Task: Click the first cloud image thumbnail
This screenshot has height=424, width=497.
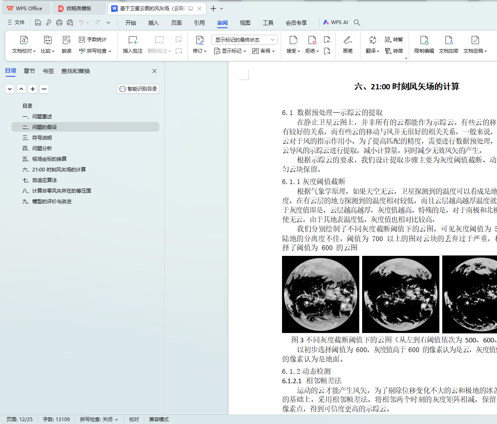Action: [320, 294]
